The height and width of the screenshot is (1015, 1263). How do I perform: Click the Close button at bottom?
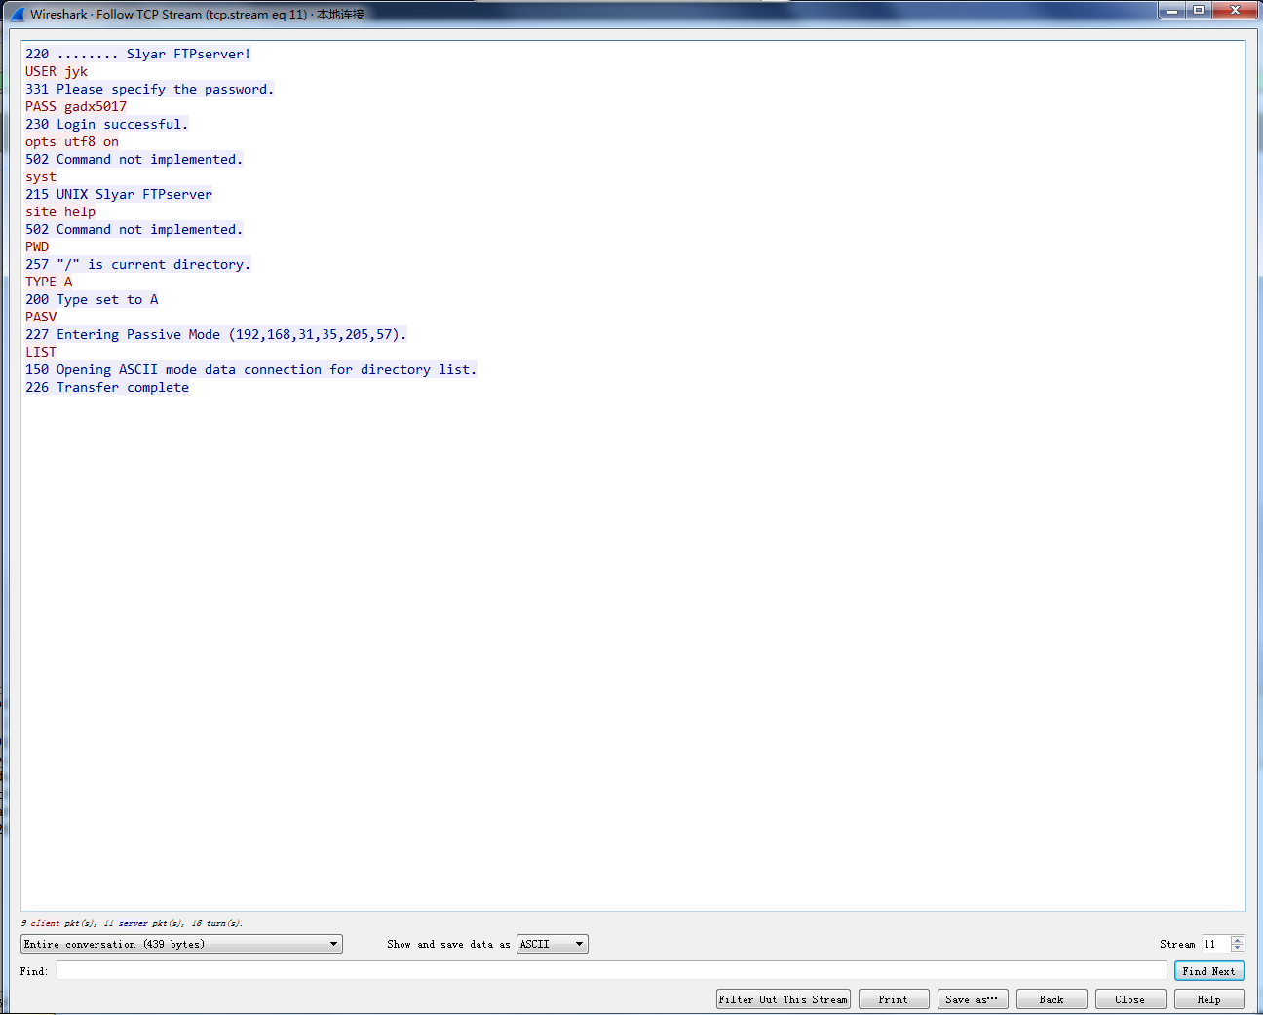pos(1130,999)
